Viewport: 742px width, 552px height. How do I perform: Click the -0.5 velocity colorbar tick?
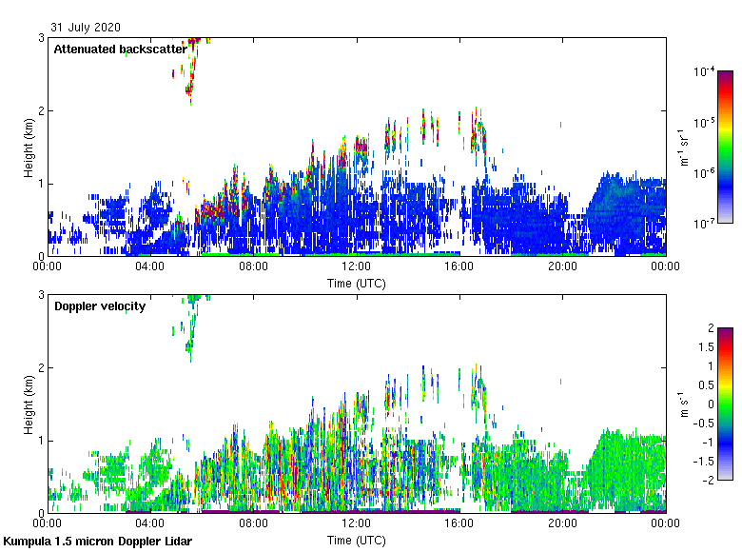(704, 423)
